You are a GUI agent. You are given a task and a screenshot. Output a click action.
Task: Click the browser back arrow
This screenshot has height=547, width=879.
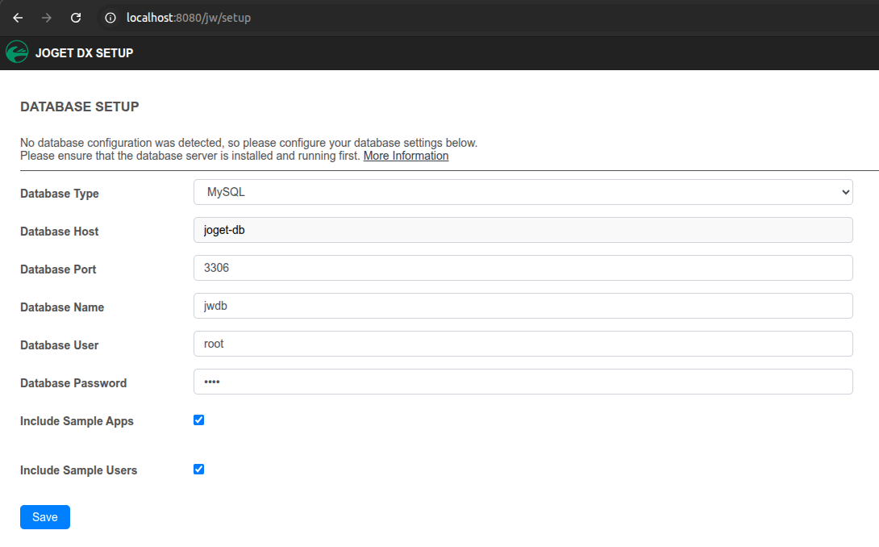(18, 18)
